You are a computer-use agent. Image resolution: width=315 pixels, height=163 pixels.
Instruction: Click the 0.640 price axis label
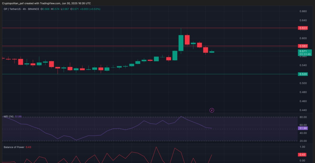303,20
